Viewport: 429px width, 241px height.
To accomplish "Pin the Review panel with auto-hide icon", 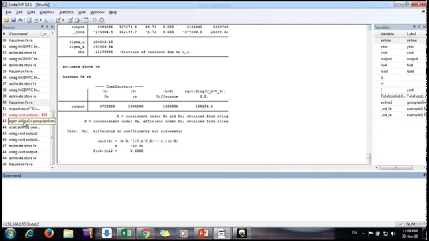I will [47, 27].
